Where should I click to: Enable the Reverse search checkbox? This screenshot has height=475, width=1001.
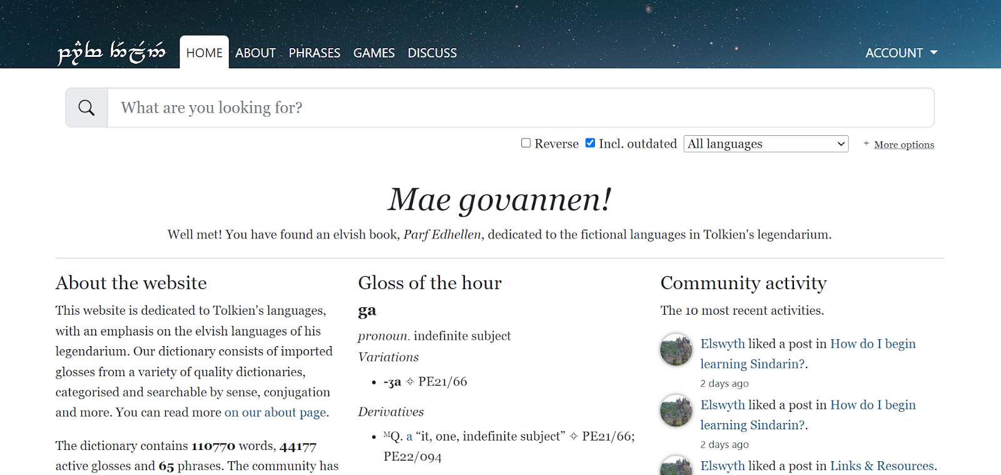(526, 143)
